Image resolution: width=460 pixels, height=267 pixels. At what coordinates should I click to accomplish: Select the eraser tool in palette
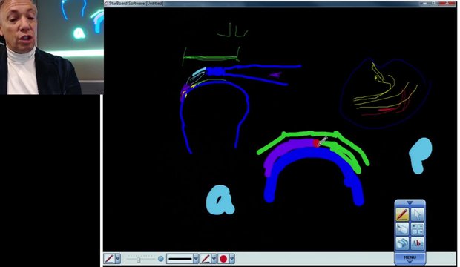click(402, 243)
